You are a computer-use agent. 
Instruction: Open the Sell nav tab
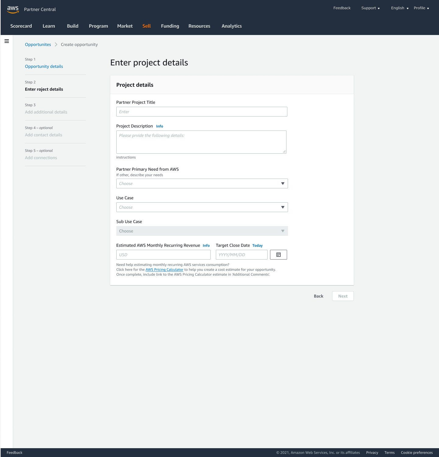pos(146,26)
